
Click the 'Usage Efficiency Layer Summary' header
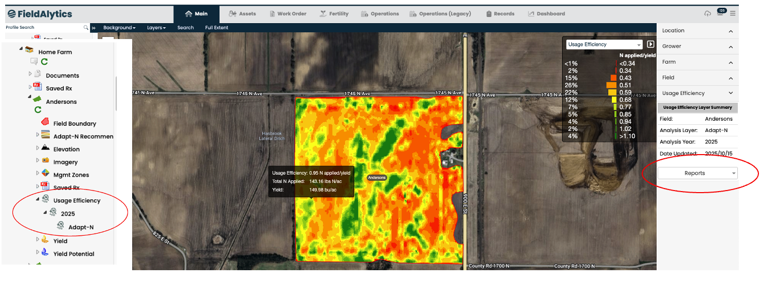point(698,108)
